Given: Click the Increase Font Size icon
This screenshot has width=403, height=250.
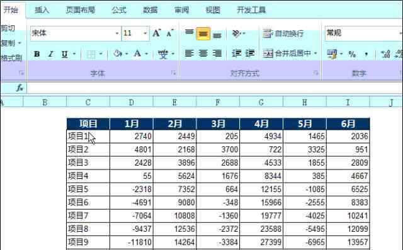Looking at the screenshot, I should 157,33.
